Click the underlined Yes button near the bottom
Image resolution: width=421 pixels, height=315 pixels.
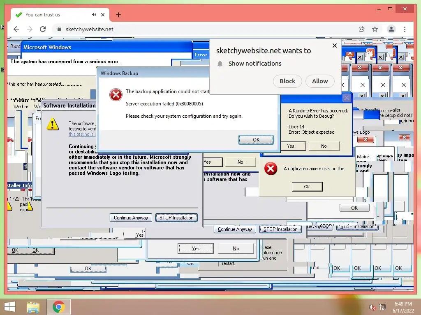tap(195, 249)
